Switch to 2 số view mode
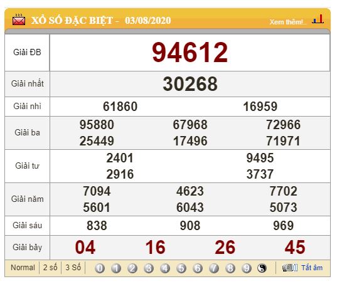 [50, 268]
